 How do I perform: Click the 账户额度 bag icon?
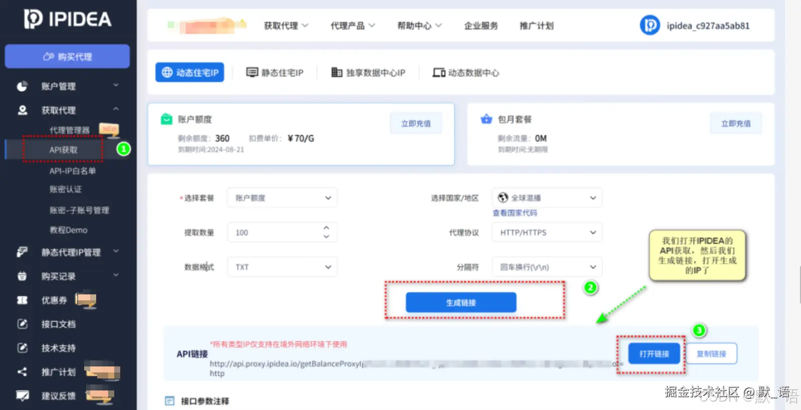pos(166,119)
